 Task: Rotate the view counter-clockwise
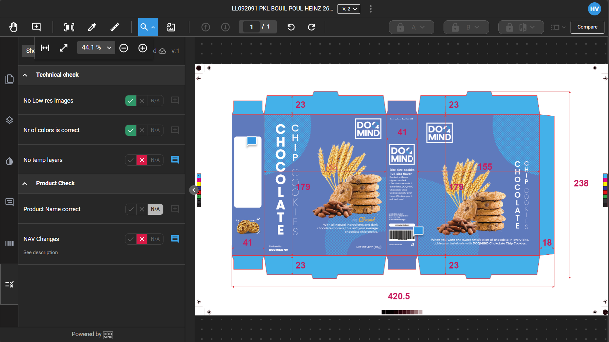coord(291,27)
